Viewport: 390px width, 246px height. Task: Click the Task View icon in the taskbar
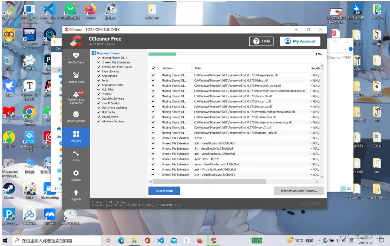108,240
